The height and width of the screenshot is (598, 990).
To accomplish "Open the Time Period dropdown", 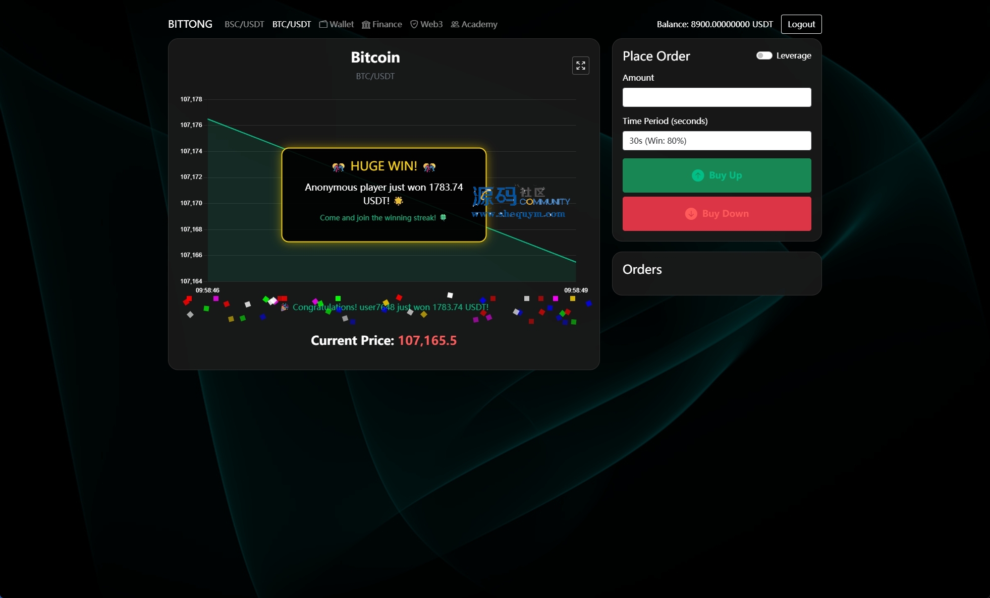I will pos(717,141).
